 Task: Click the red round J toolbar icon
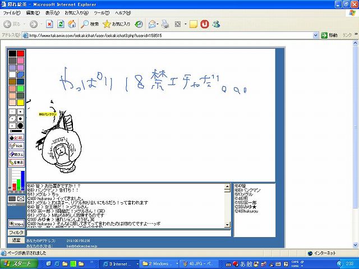(205, 24)
